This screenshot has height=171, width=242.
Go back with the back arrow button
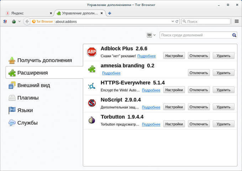coord(27,22)
